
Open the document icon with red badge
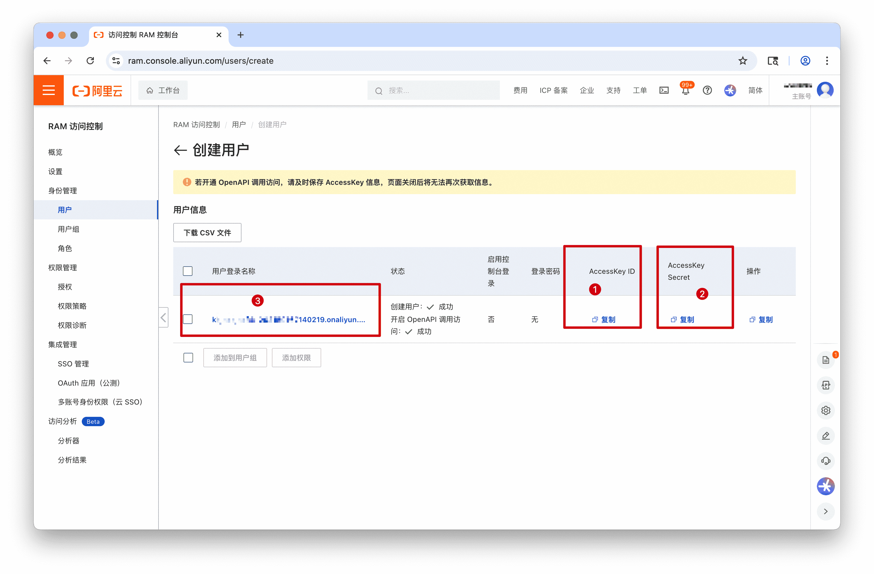point(825,360)
